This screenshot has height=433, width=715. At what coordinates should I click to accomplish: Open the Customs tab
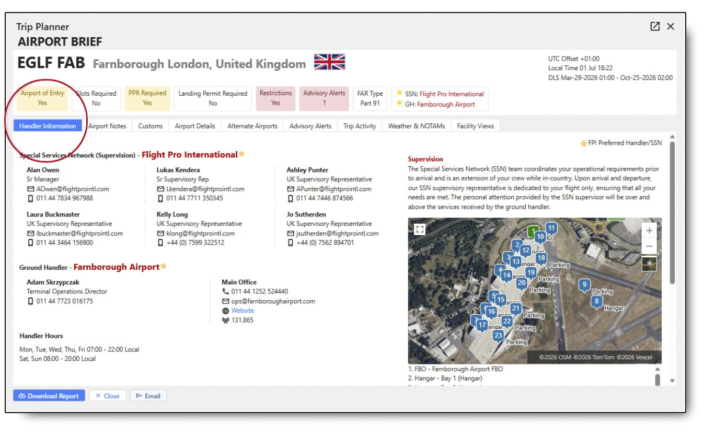[151, 126]
